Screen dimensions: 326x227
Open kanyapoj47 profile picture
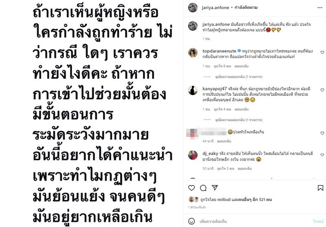[x=193, y=90]
